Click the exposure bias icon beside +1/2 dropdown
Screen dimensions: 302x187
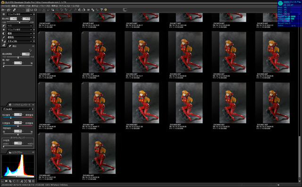tap(4, 26)
